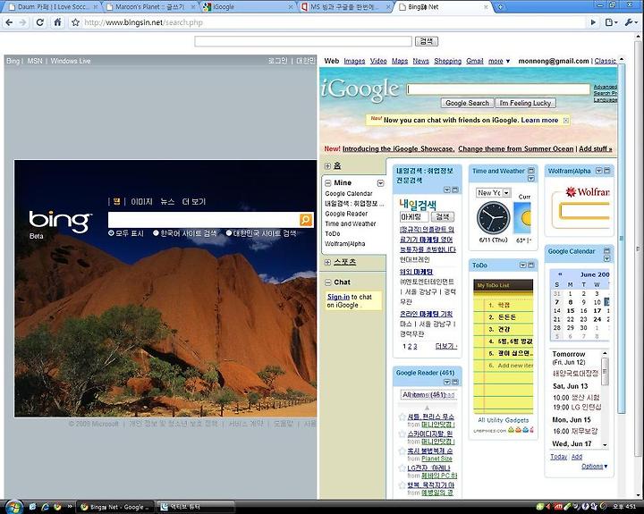Screen dimensions: 644x514
Task: Open ToDo gadget menu arrow
Action: [x=523, y=265]
